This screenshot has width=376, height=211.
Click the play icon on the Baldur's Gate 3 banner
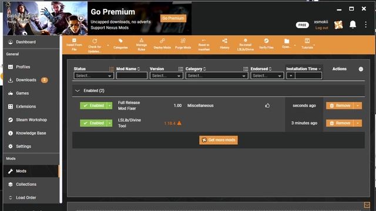coord(81,18)
